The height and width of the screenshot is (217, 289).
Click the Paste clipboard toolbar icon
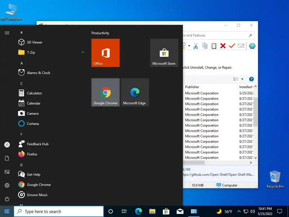[214, 46]
